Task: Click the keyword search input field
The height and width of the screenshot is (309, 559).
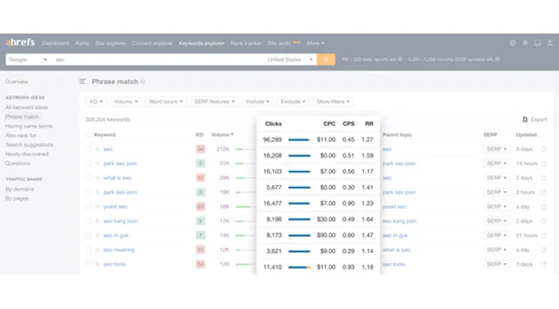Action: pyautogui.click(x=159, y=60)
